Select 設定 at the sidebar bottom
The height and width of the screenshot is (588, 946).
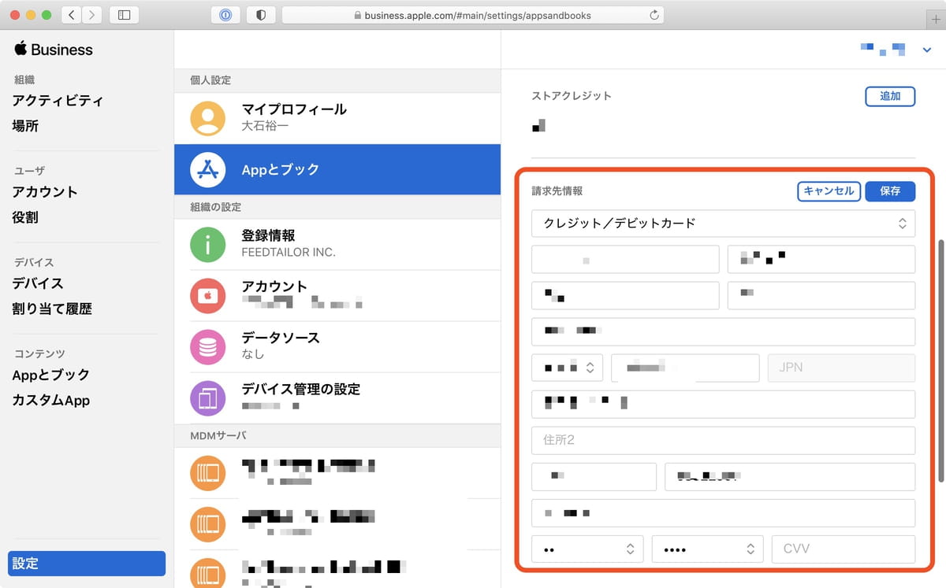click(x=87, y=564)
